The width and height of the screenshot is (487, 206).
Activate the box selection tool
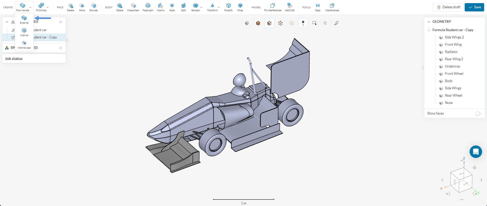314,23
